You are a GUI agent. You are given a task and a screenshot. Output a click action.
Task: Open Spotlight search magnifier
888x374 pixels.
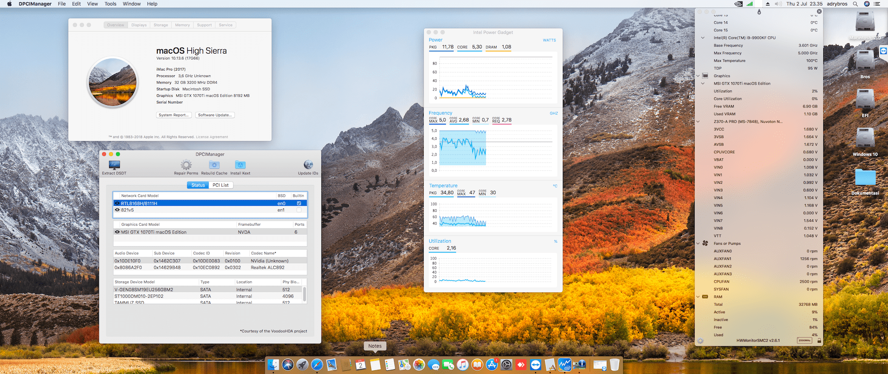coord(855,4)
